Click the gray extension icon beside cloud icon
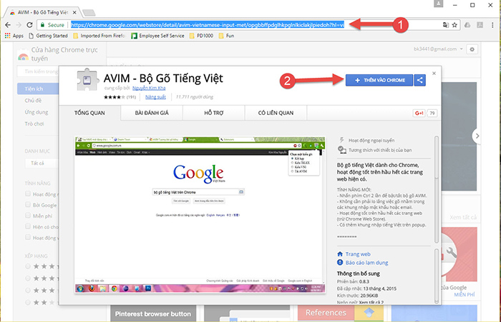Screen dimensions: 501x322 (480, 25)
